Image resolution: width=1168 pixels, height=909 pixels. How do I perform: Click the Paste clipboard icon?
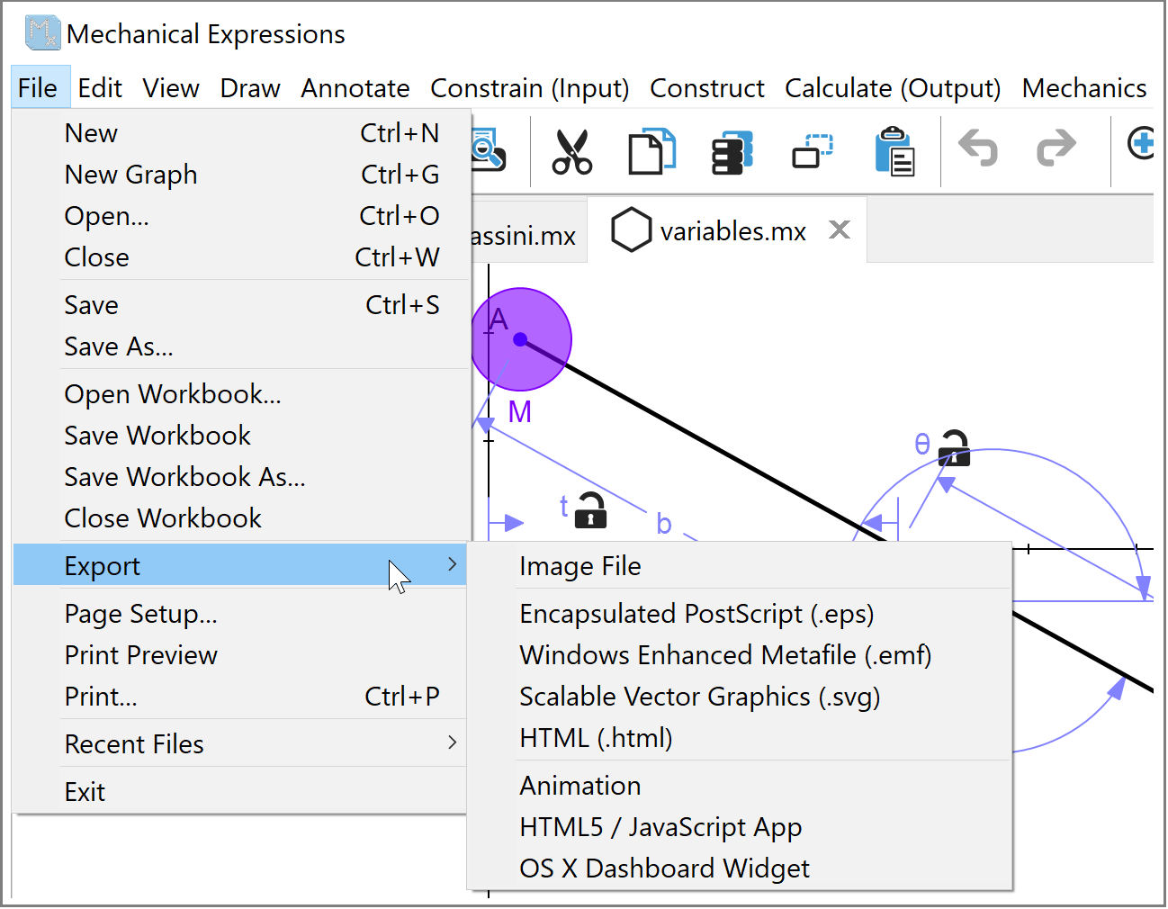click(x=894, y=151)
